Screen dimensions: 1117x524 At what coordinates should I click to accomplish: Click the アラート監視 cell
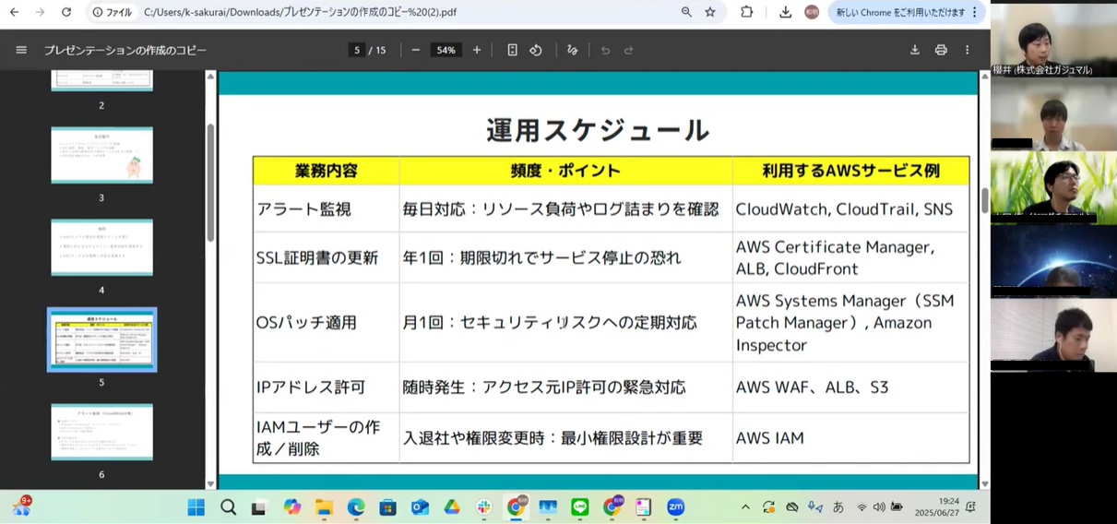point(327,209)
